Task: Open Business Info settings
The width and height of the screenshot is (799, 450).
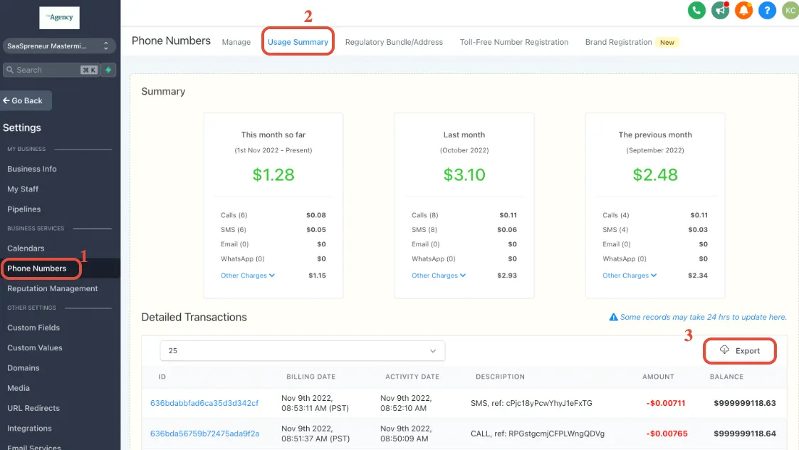Action: 31,169
